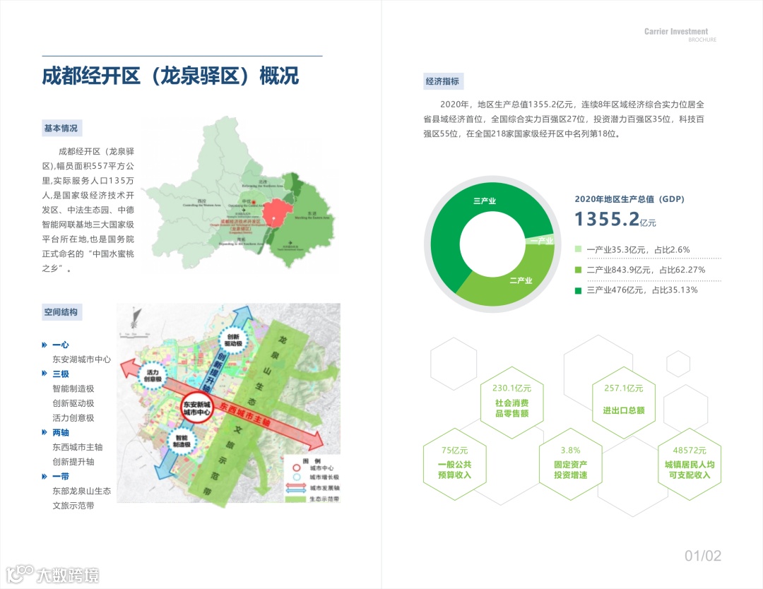
Task: Click the chevron bullet beside 一心
Action: [45, 345]
